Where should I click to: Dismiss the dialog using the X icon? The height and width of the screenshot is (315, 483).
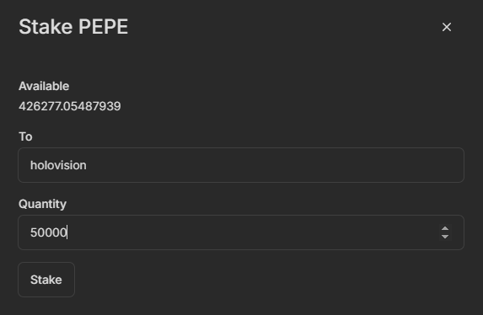[447, 27]
